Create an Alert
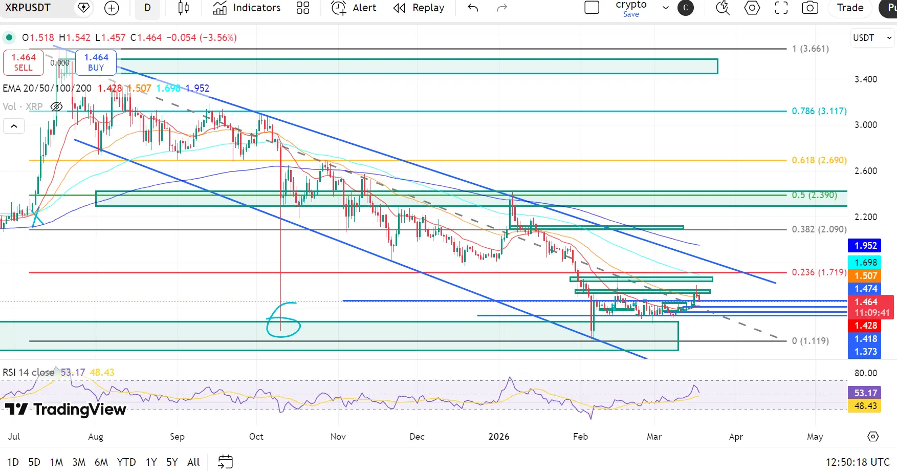897x473 pixels. click(x=354, y=8)
